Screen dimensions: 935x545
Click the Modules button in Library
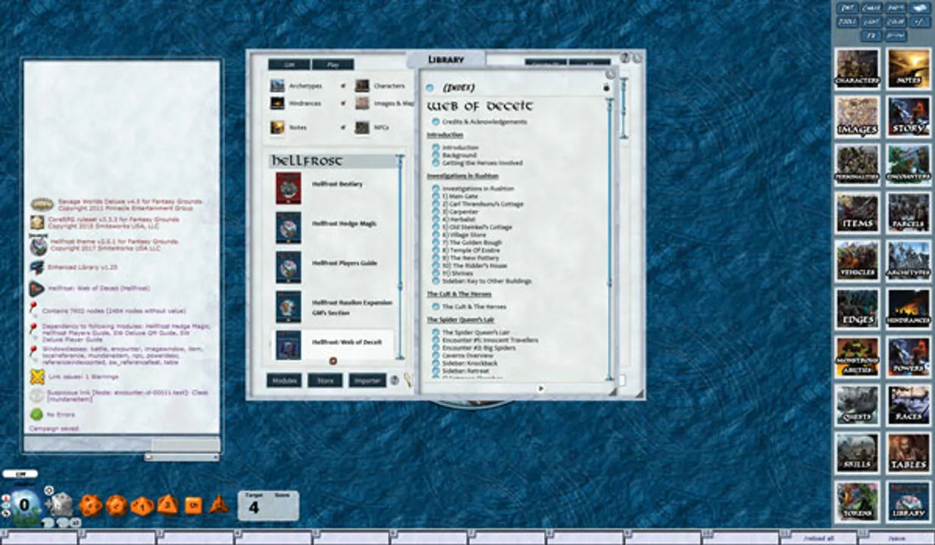click(x=284, y=381)
